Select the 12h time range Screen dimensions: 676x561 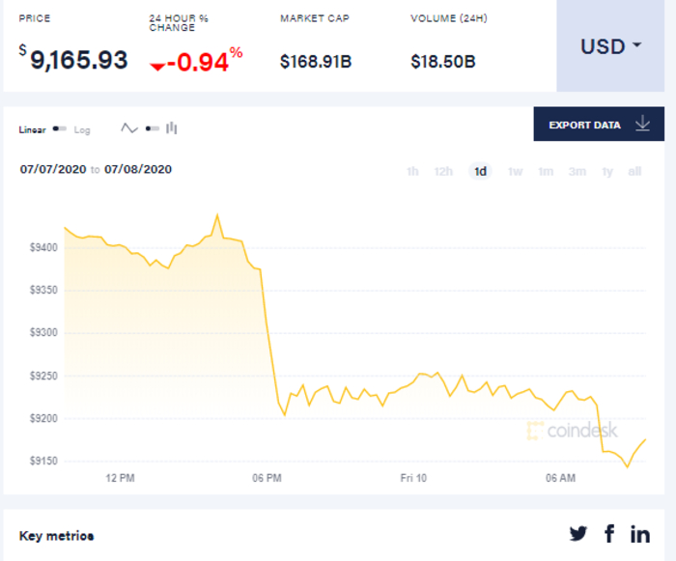pyautogui.click(x=443, y=172)
